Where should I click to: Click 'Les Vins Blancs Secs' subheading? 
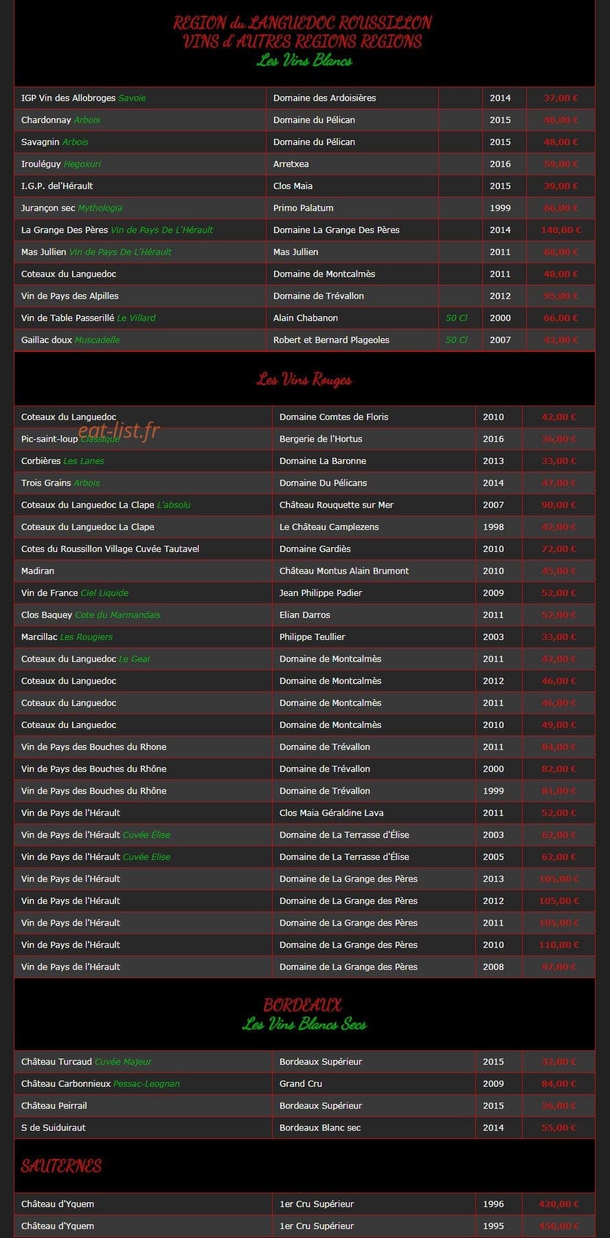304,1024
